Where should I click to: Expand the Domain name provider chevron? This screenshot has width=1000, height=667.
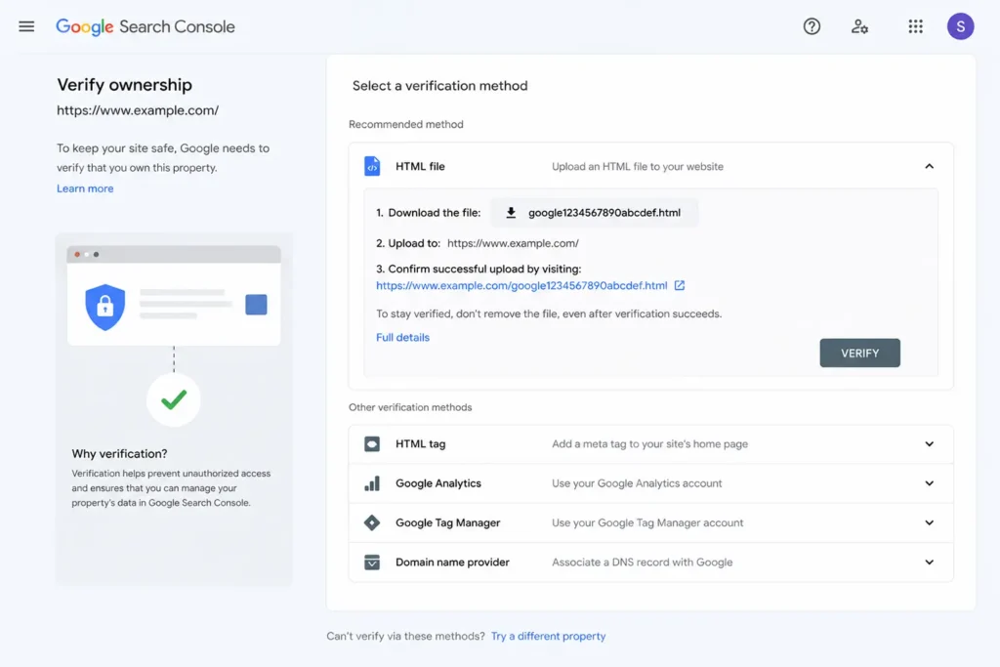[x=930, y=563]
